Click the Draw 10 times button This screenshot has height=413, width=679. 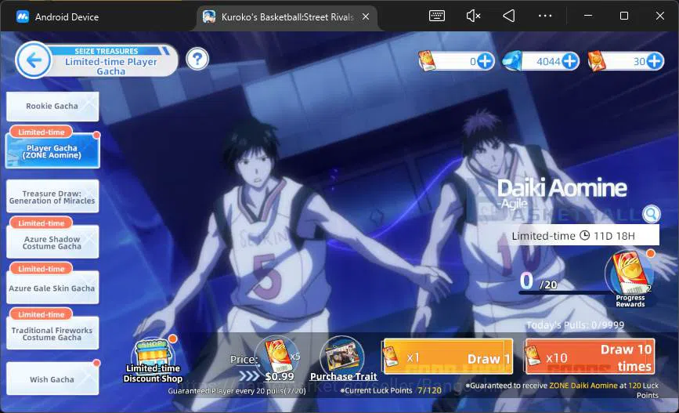[x=590, y=357]
